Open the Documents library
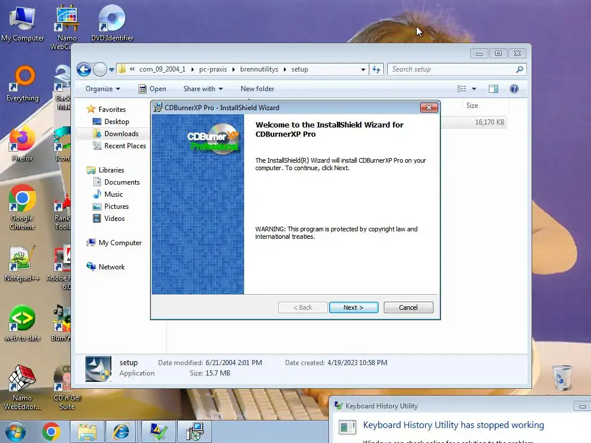 122,182
